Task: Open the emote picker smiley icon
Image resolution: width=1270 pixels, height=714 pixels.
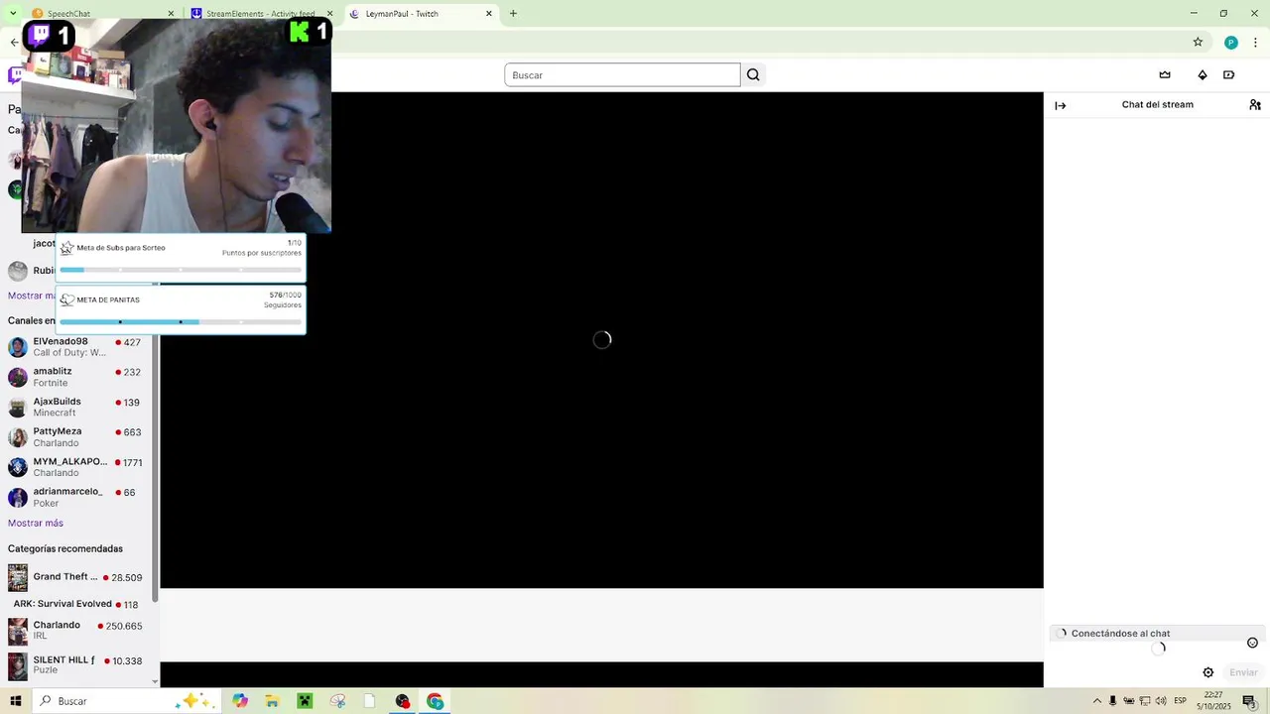Action: point(1252,643)
